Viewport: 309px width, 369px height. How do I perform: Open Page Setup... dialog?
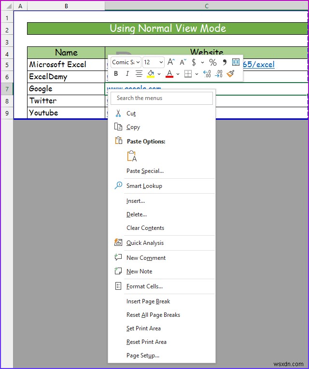(162, 355)
